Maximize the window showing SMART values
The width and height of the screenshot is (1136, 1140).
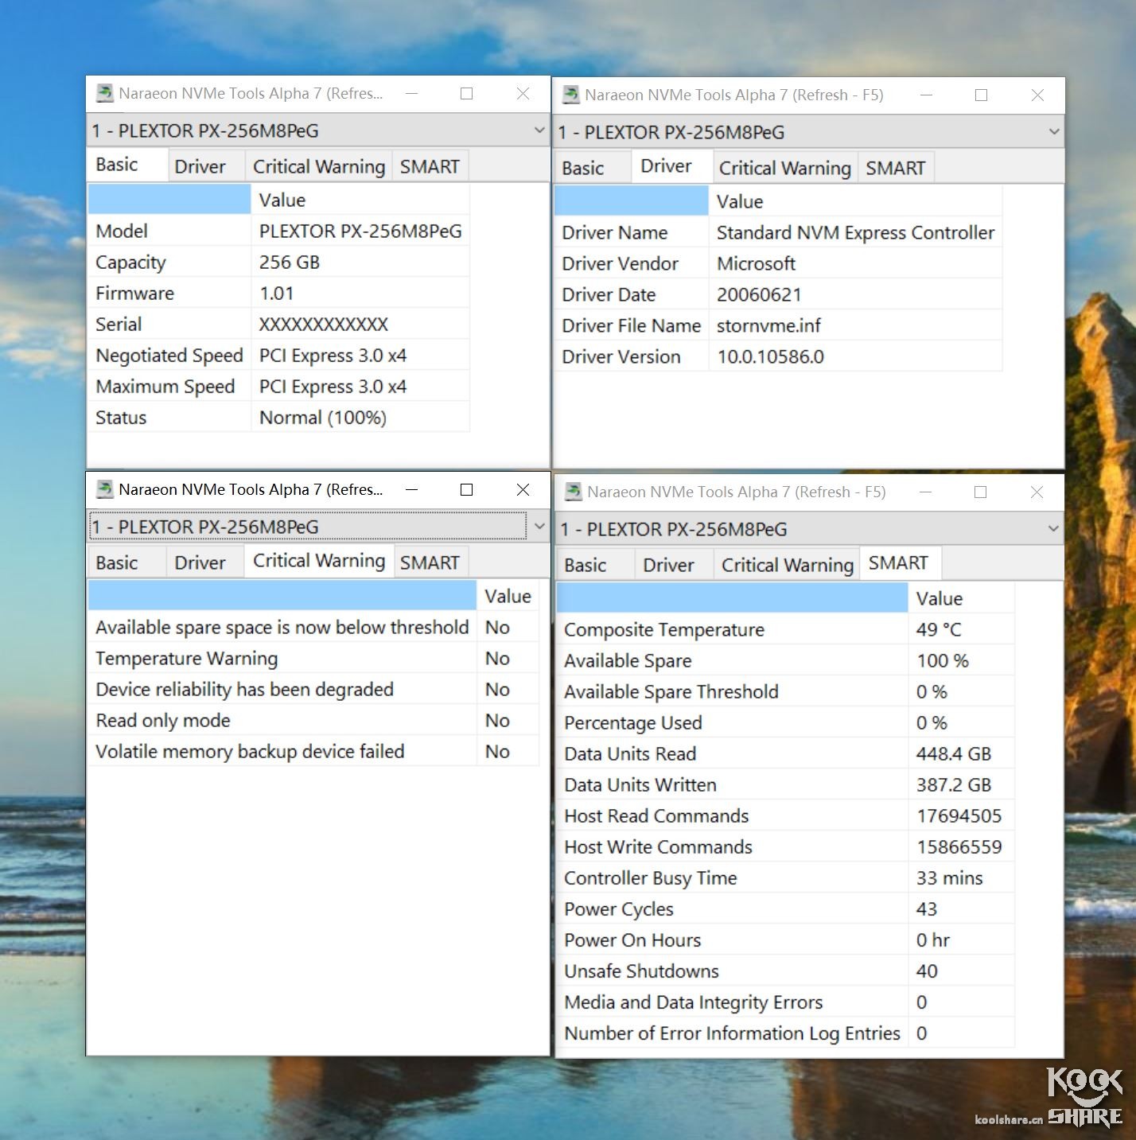tap(981, 492)
